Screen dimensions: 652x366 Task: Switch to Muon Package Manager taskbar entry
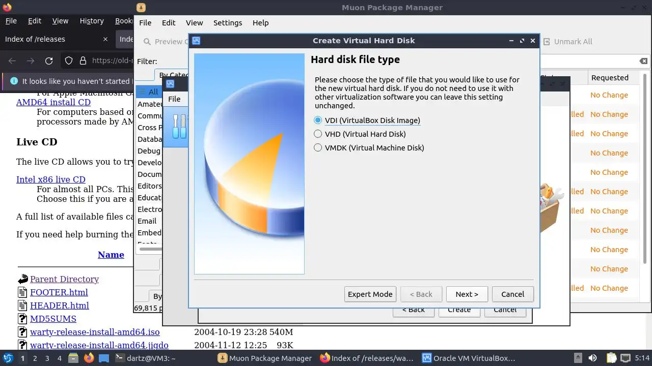tap(265, 358)
